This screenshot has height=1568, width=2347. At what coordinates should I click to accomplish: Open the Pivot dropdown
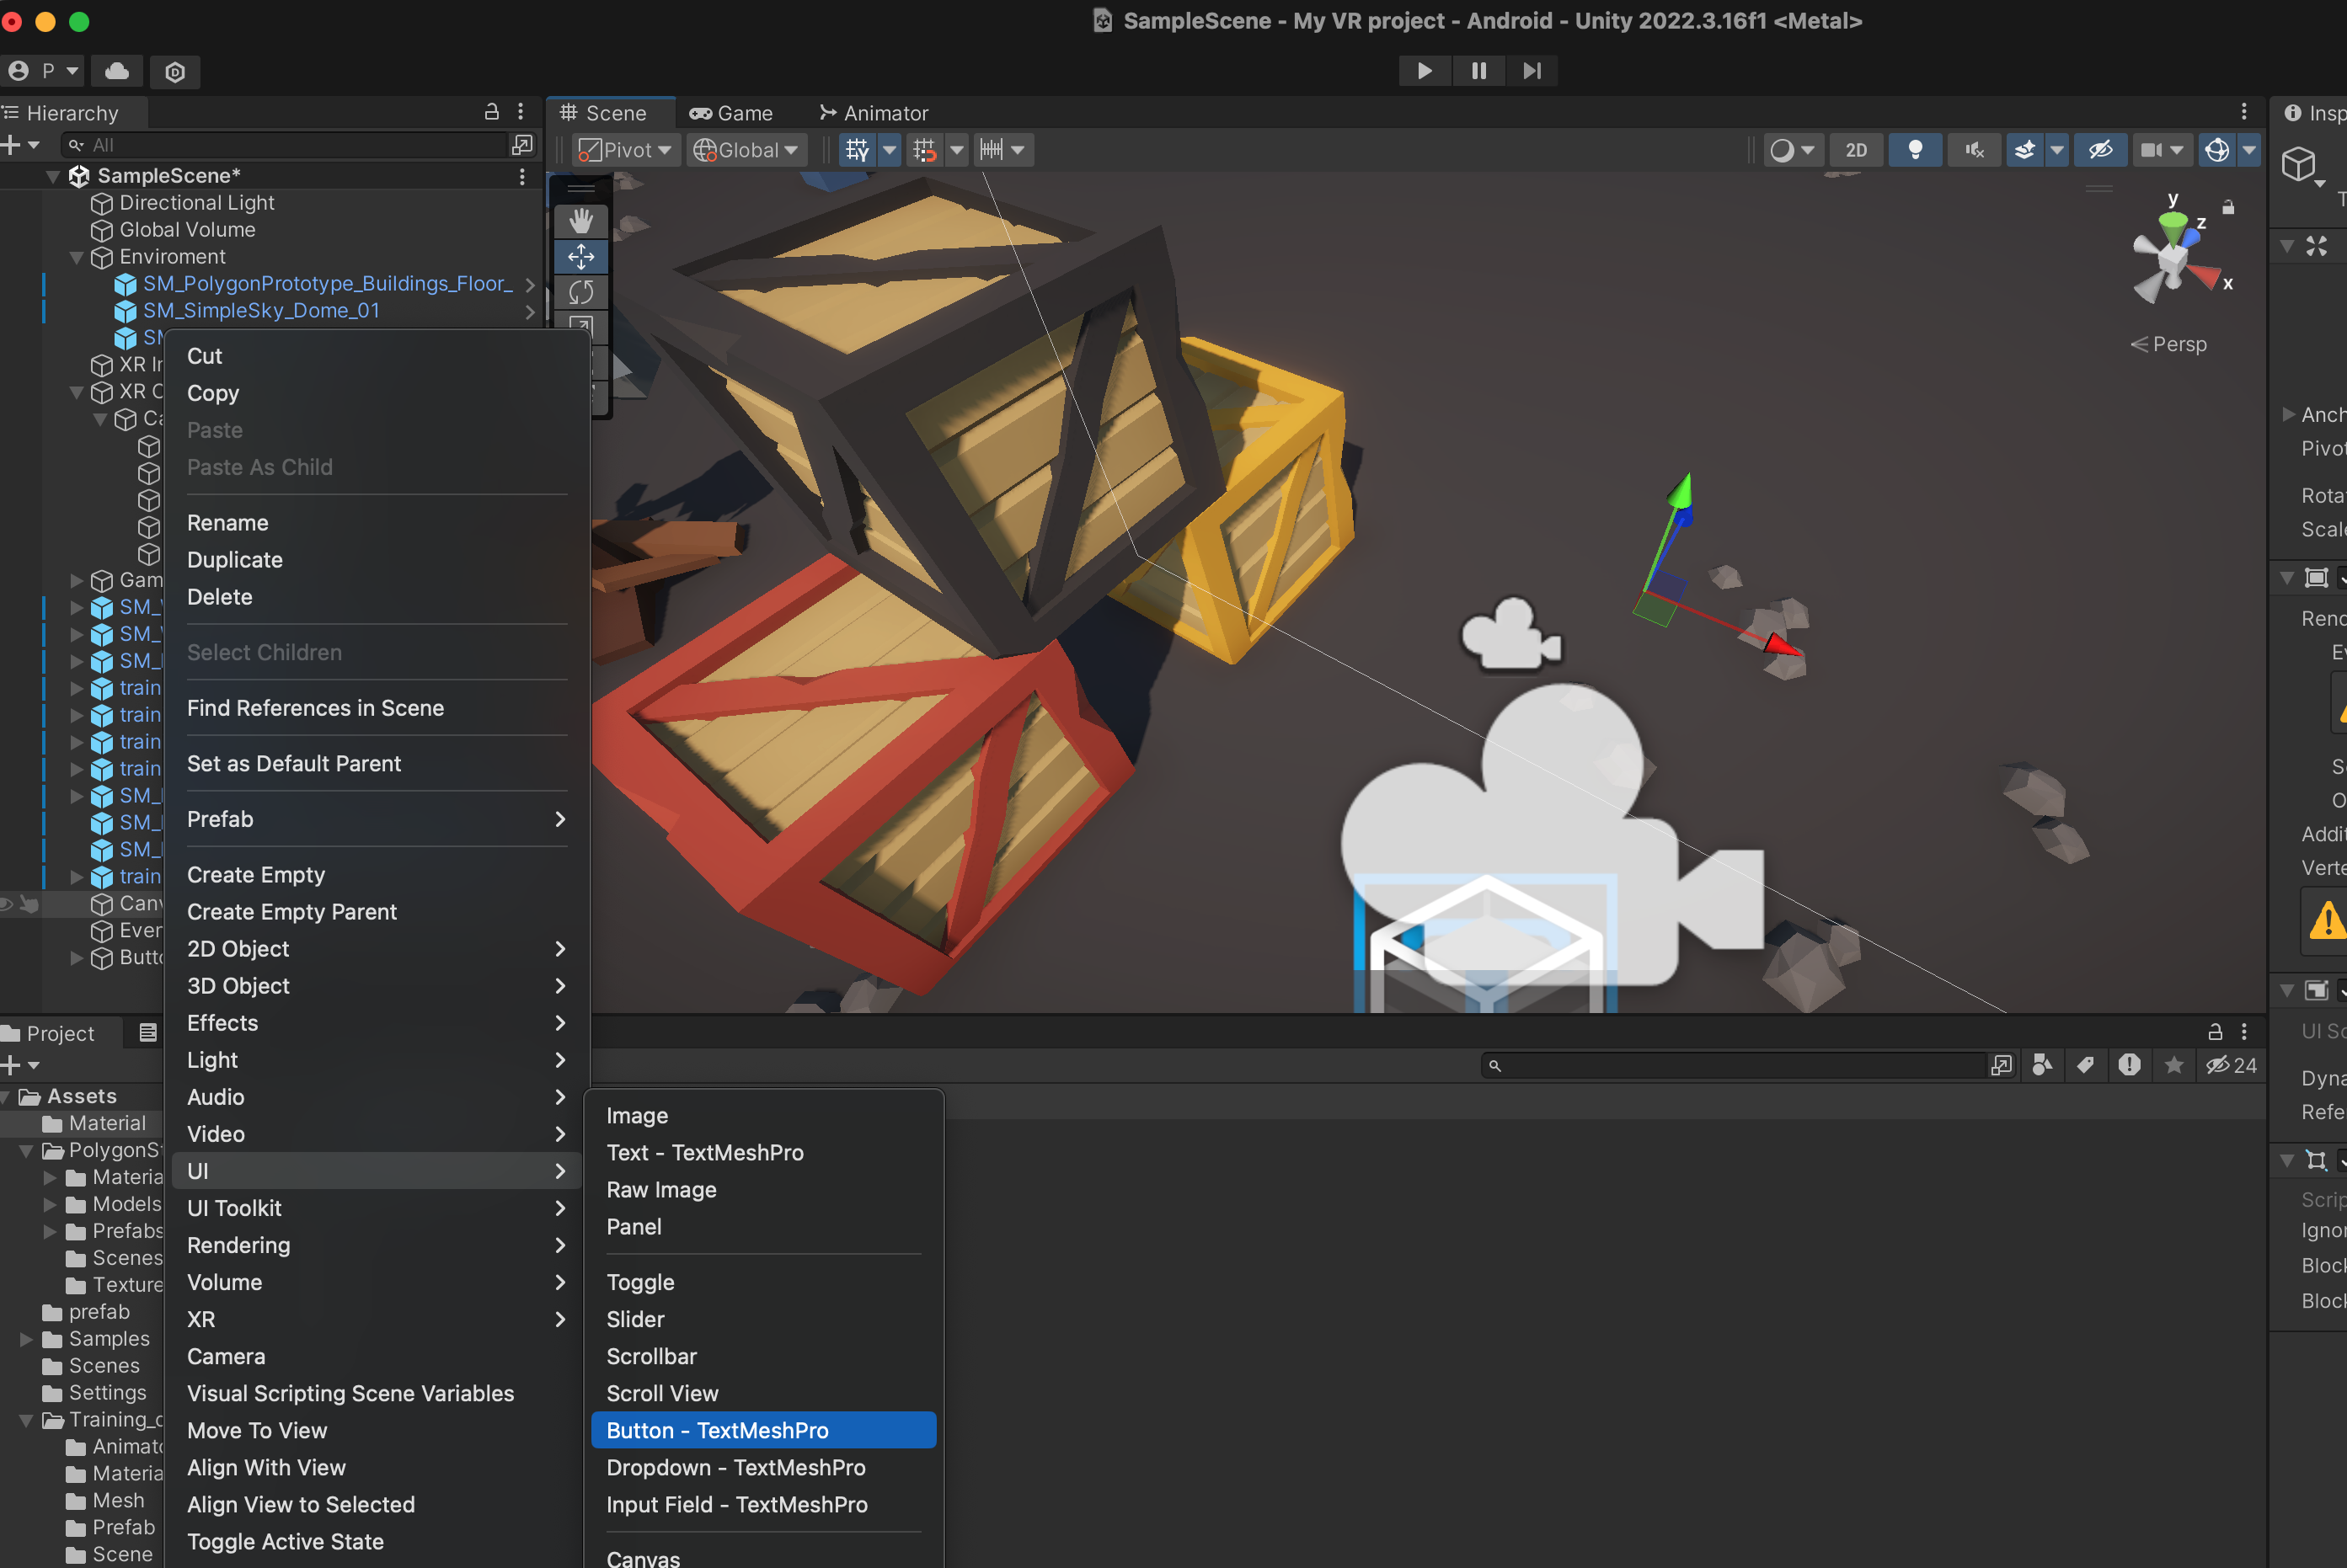(x=626, y=150)
